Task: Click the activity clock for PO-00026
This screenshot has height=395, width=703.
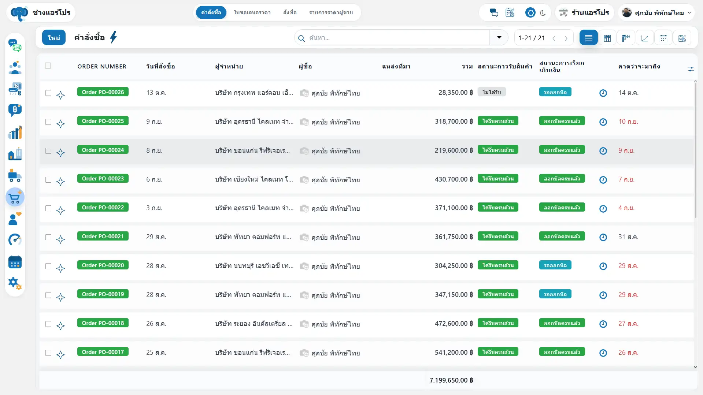Action: tap(603, 93)
